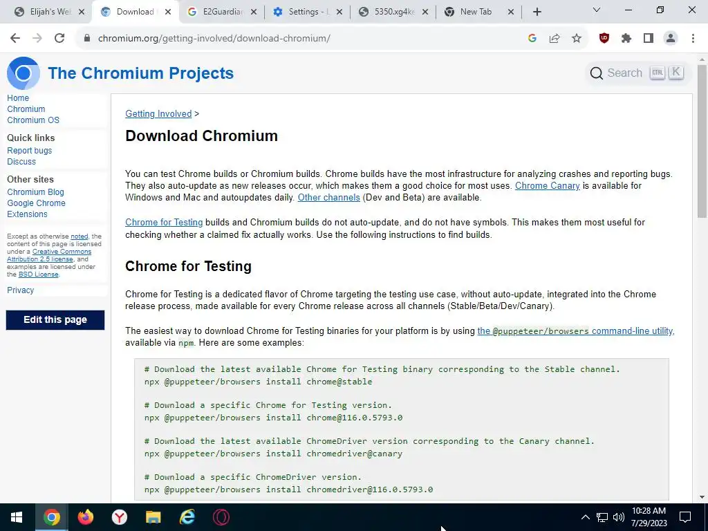
Task: Click the 'noted' link in the license text
Action: pos(80,236)
